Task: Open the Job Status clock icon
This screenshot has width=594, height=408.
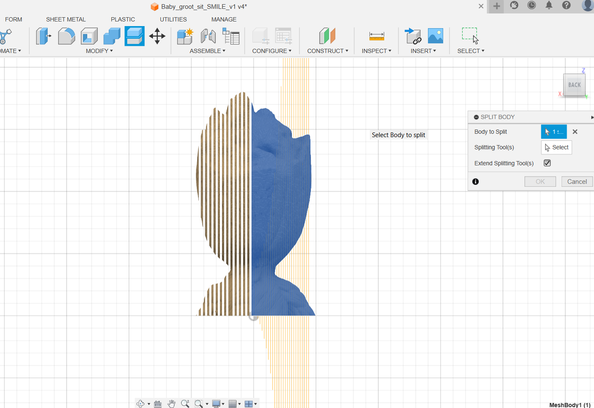Action: click(x=532, y=5)
